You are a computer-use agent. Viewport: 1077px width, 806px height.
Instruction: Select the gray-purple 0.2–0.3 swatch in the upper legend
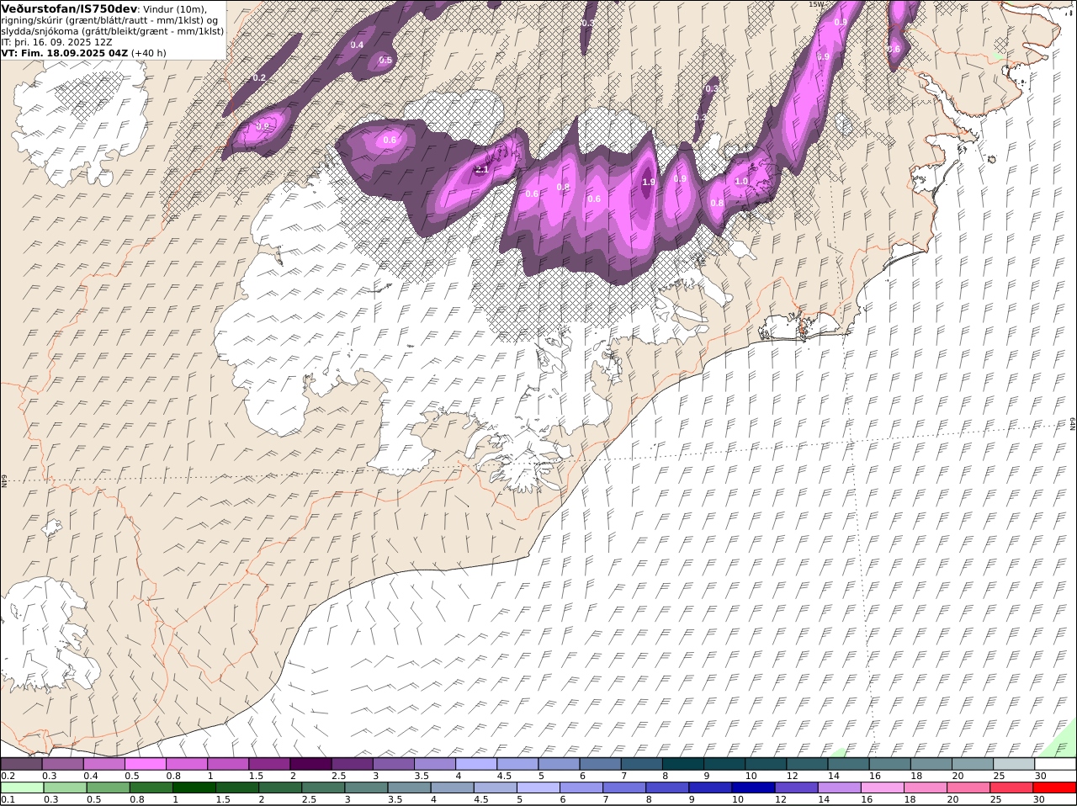[x=21, y=764]
